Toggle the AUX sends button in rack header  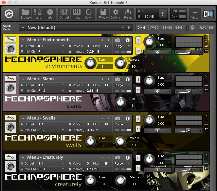(x=203, y=28)
